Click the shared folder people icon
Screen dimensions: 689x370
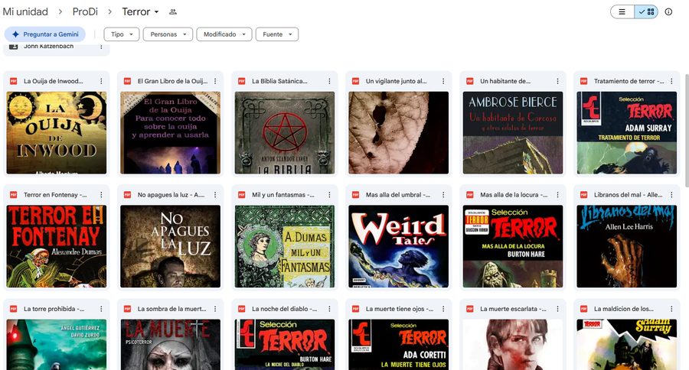(x=173, y=12)
